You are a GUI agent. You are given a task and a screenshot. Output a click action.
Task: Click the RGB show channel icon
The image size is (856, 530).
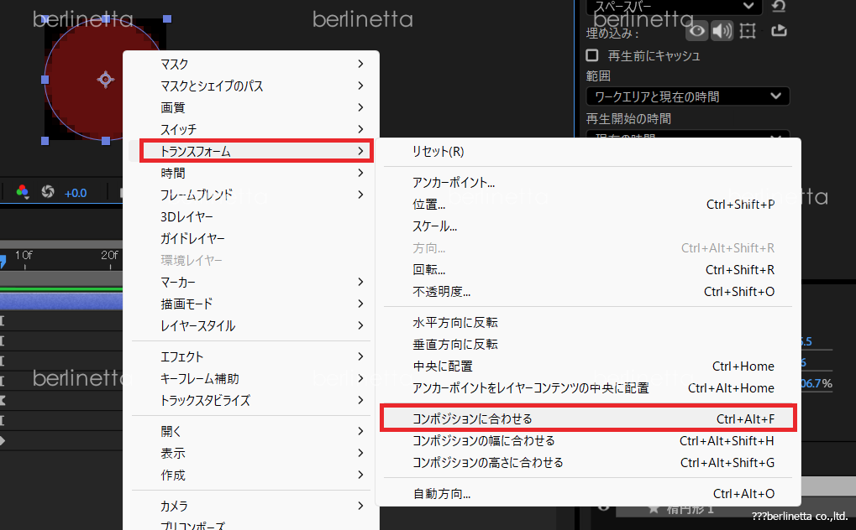(23, 192)
